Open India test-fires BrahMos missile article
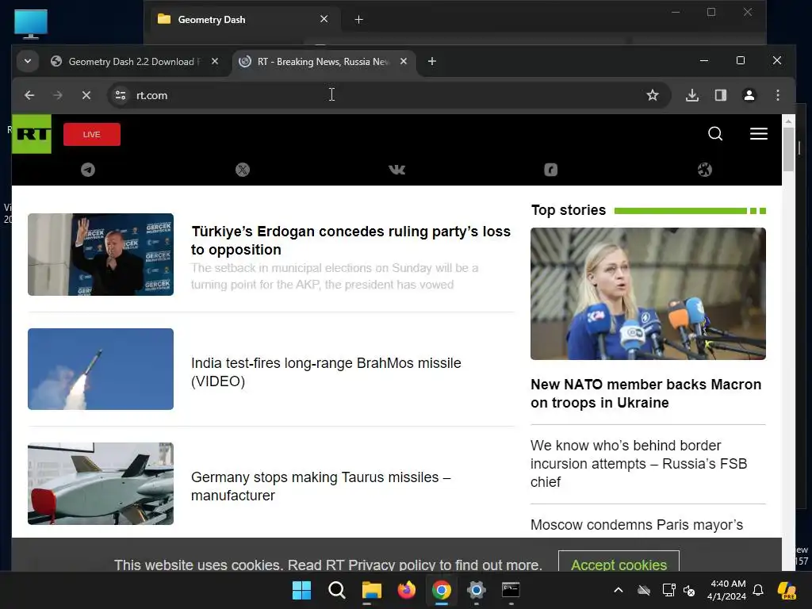This screenshot has height=609, width=812. 326,372
